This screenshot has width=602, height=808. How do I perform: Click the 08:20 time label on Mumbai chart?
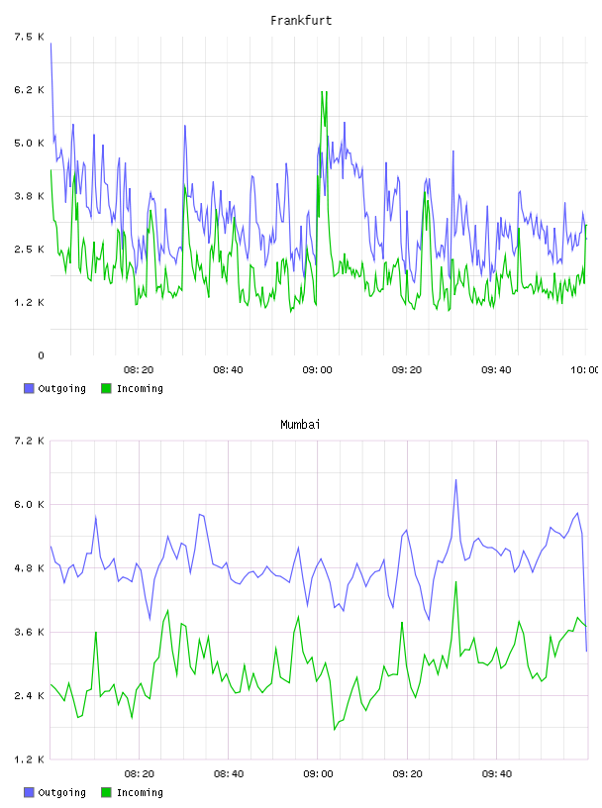pos(140,774)
